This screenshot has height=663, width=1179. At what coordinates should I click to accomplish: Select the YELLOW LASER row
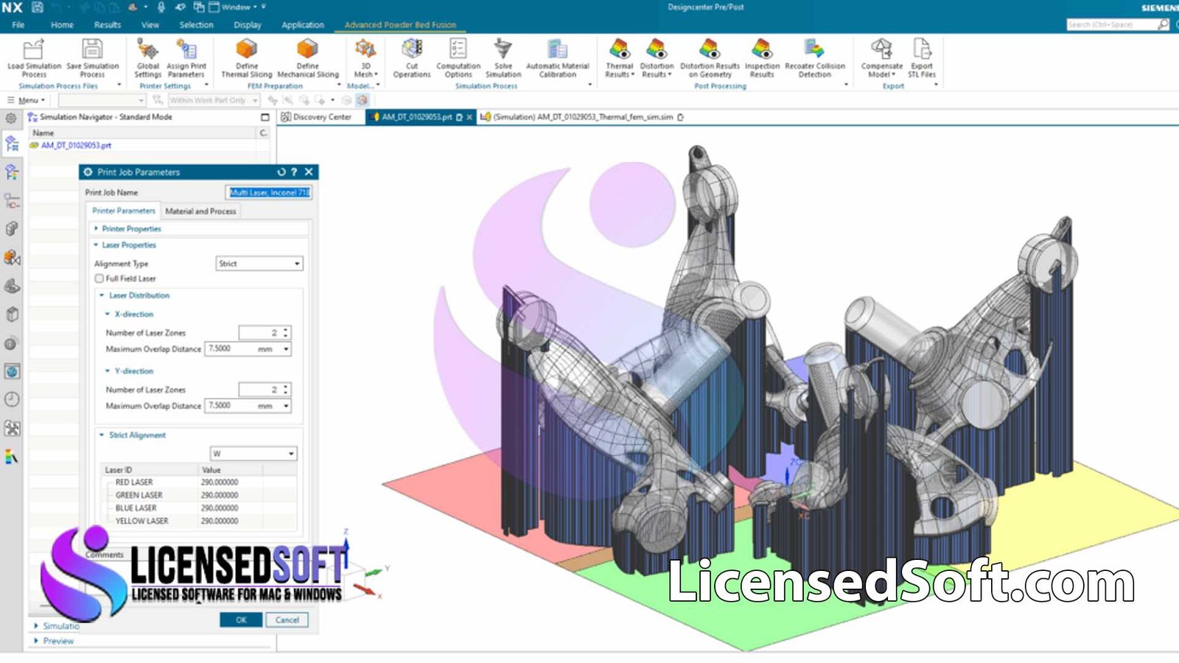[x=197, y=521]
